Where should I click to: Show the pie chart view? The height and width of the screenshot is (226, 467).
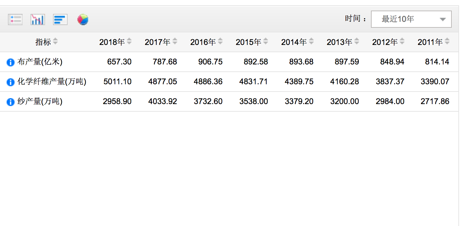pyautogui.click(x=83, y=19)
